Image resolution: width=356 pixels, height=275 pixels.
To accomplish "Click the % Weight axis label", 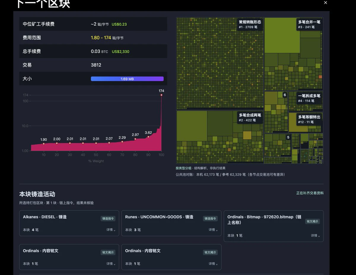I will click(96, 161).
